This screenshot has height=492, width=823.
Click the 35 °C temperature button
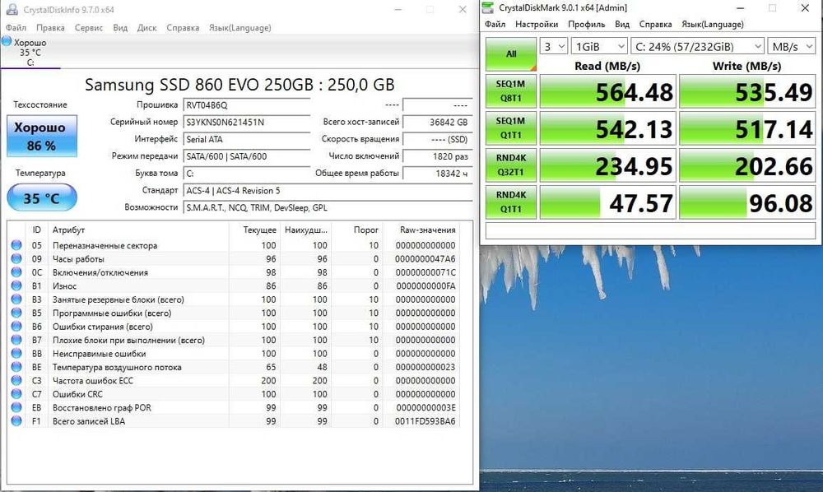point(42,197)
